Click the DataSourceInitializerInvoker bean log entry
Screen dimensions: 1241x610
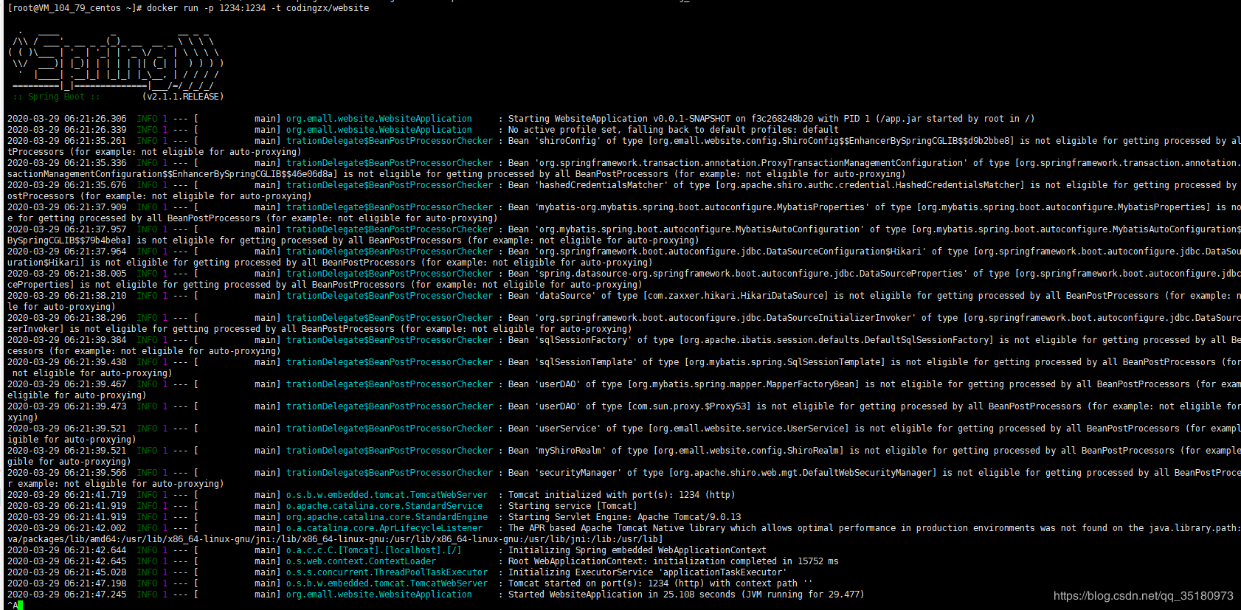pos(874,318)
